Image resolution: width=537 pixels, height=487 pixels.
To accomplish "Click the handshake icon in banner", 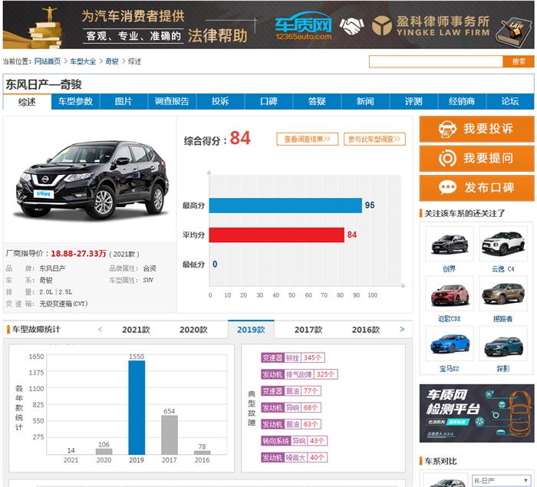I will 351,26.
